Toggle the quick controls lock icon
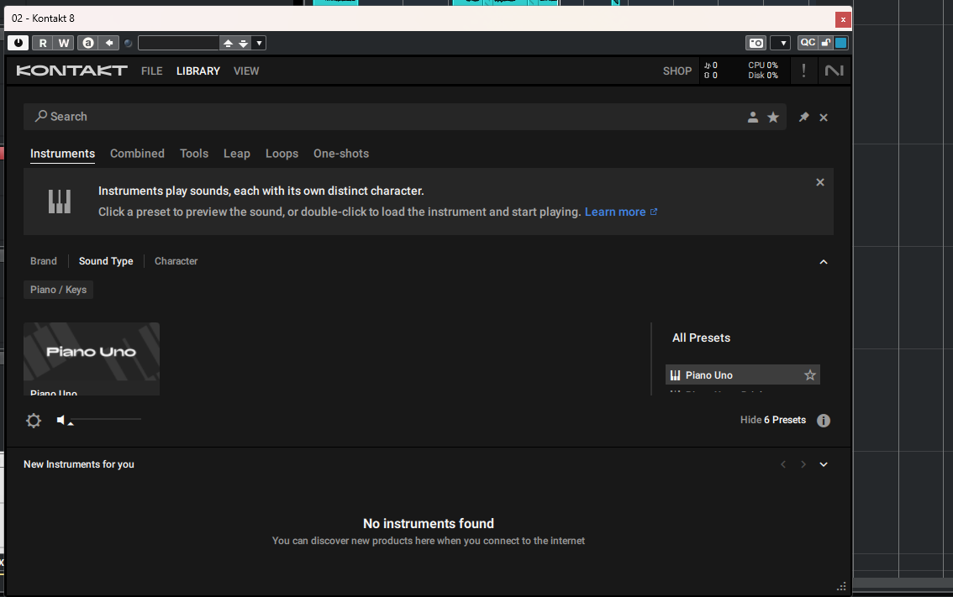 pos(826,43)
